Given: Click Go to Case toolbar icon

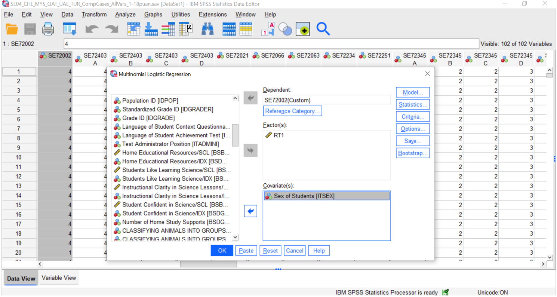Looking at the screenshot, I should click(133, 29).
